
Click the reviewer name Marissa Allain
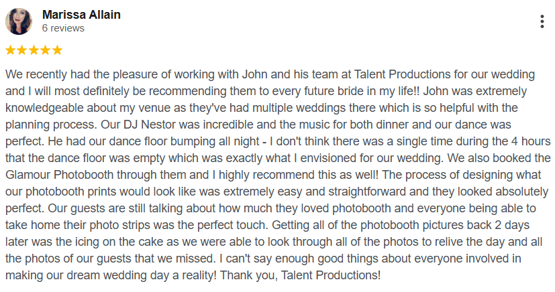click(x=81, y=14)
